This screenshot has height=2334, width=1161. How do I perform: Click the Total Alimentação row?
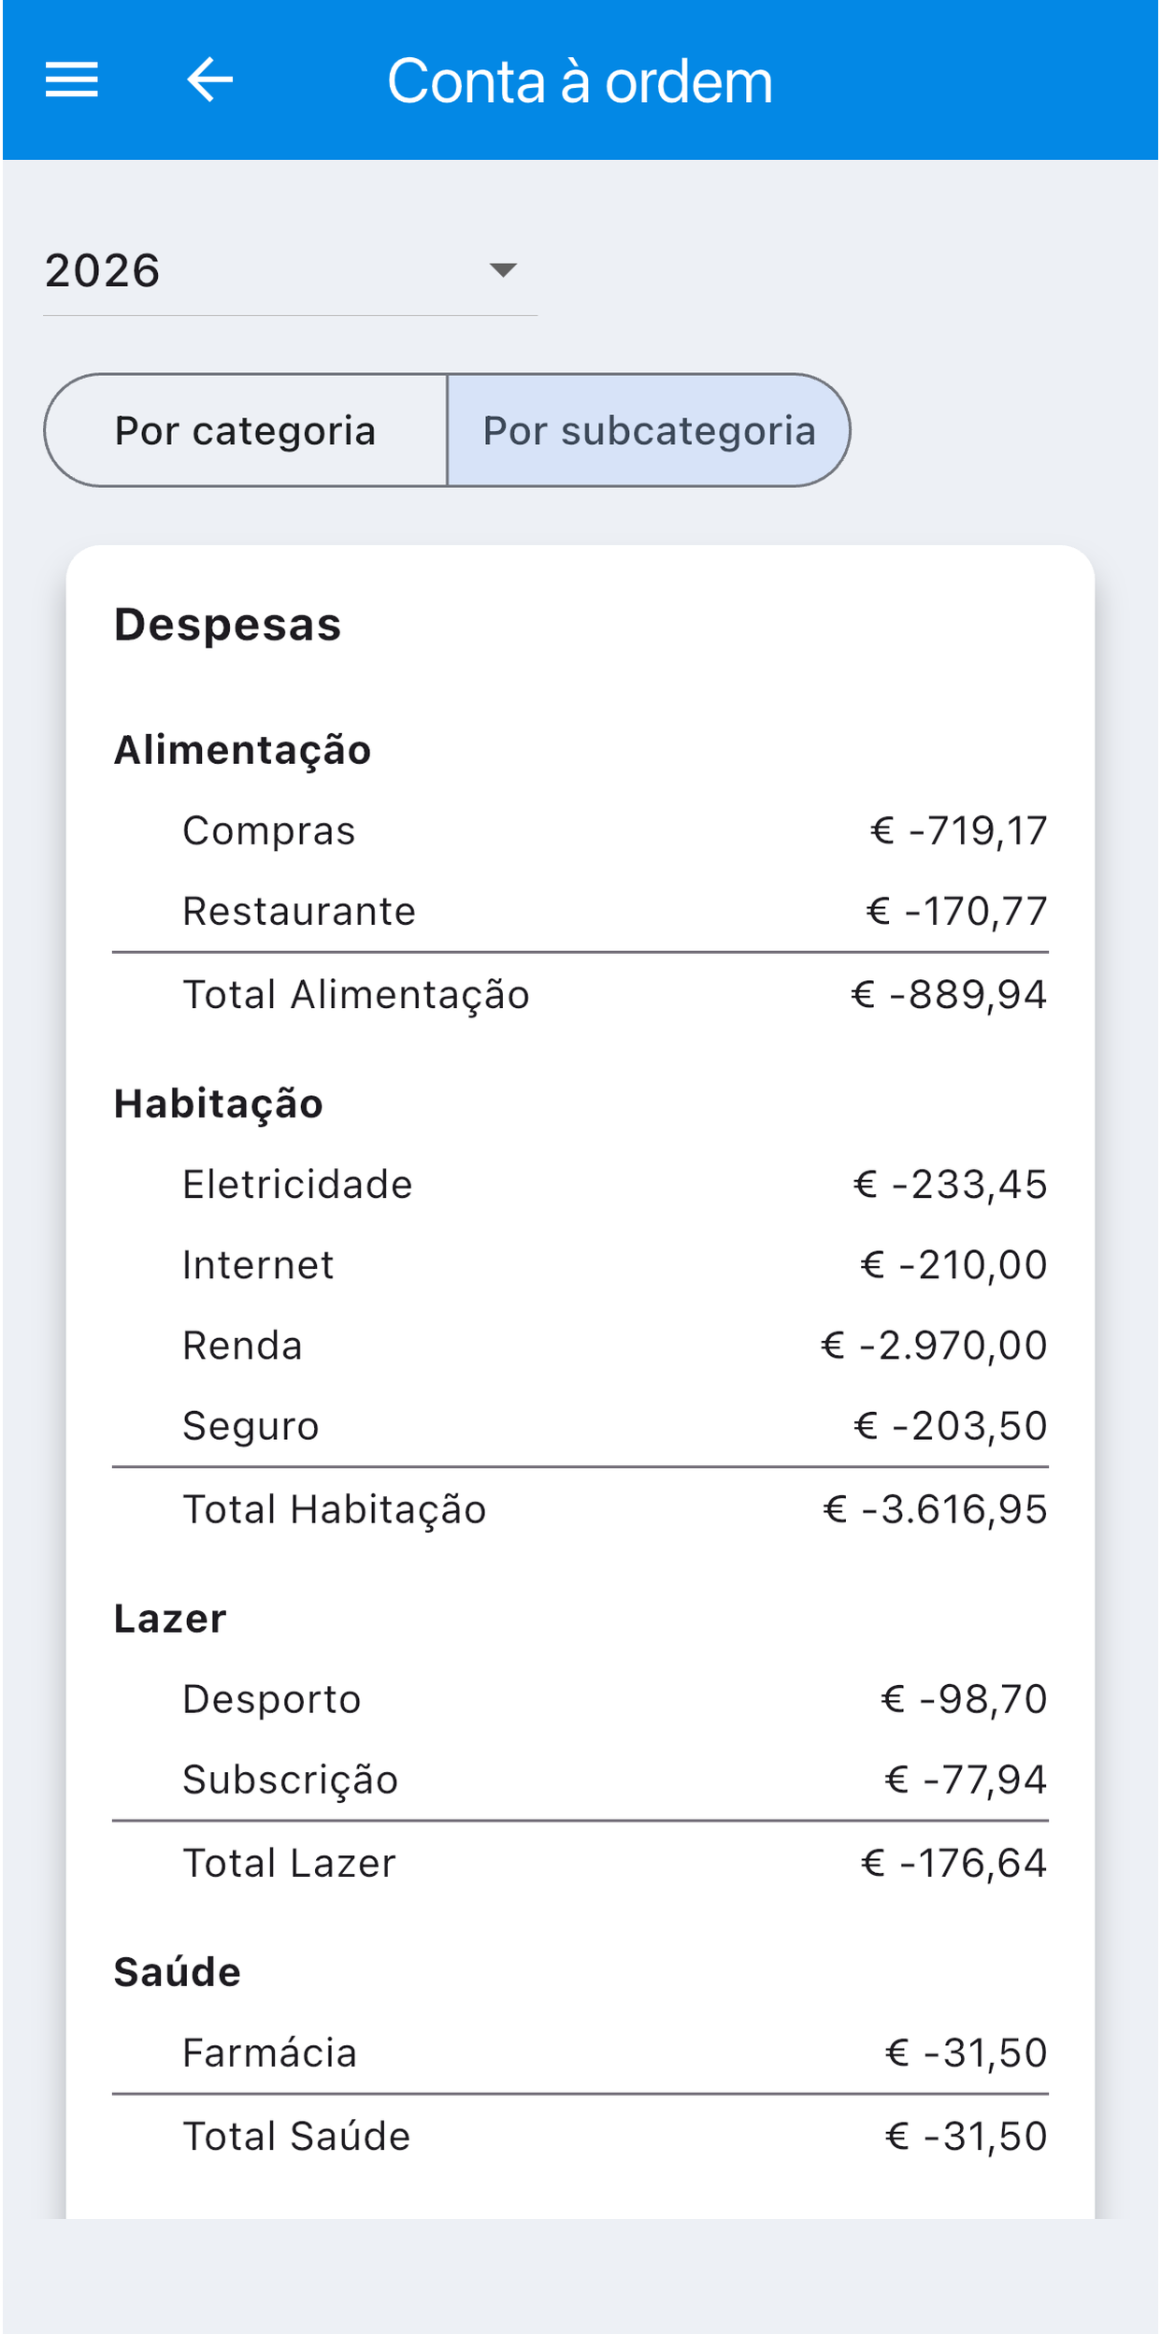point(580,994)
